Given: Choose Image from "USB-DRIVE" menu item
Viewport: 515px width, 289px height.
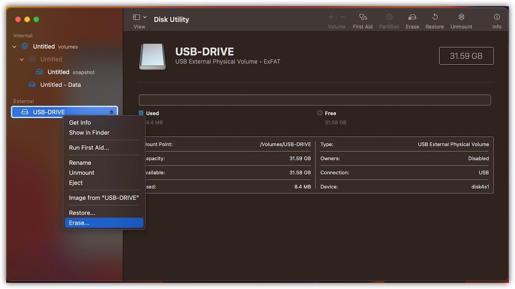Looking at the screenshot, I should 104,198.
